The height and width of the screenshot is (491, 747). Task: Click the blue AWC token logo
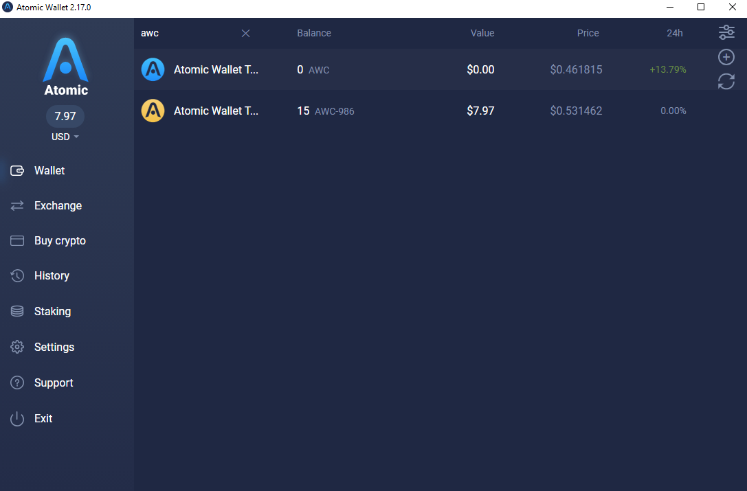(x=153, y=69)
